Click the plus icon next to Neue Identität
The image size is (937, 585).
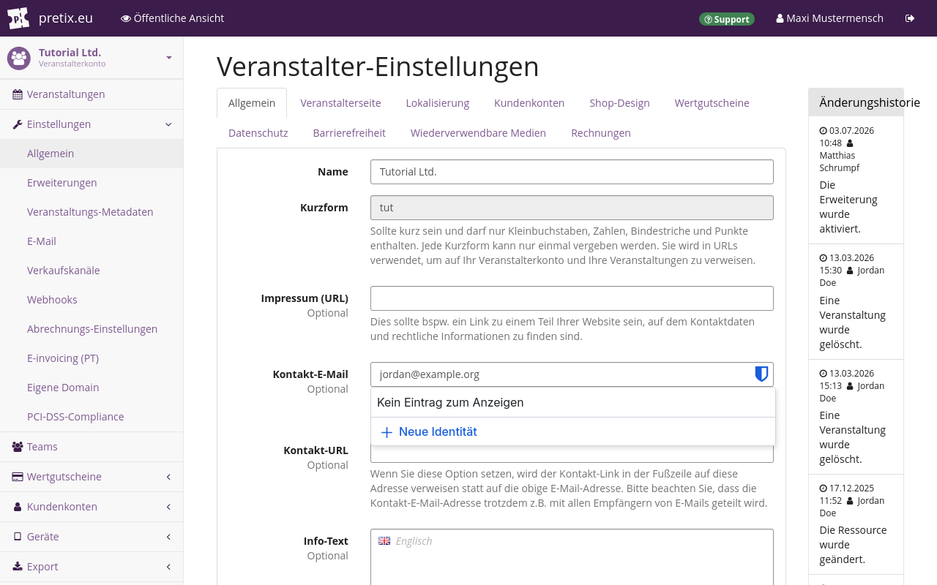point(387,432)
